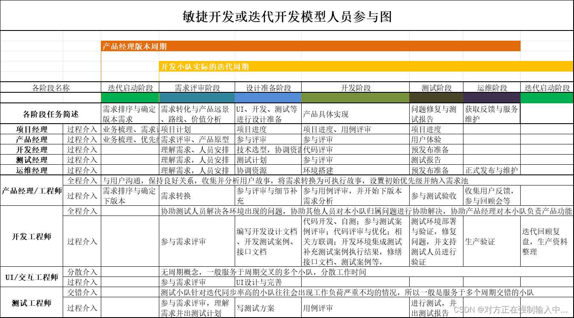The height and width of the screenshot is (318, 574).
Task: Click the 参与测试验收 cell
Action: pos(436,196)
